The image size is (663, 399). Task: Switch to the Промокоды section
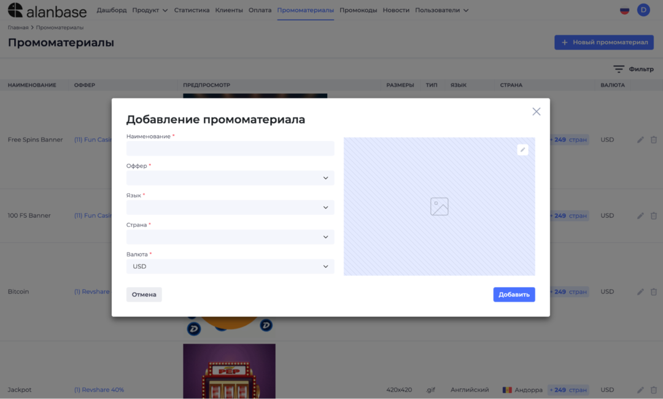(358, 10)
